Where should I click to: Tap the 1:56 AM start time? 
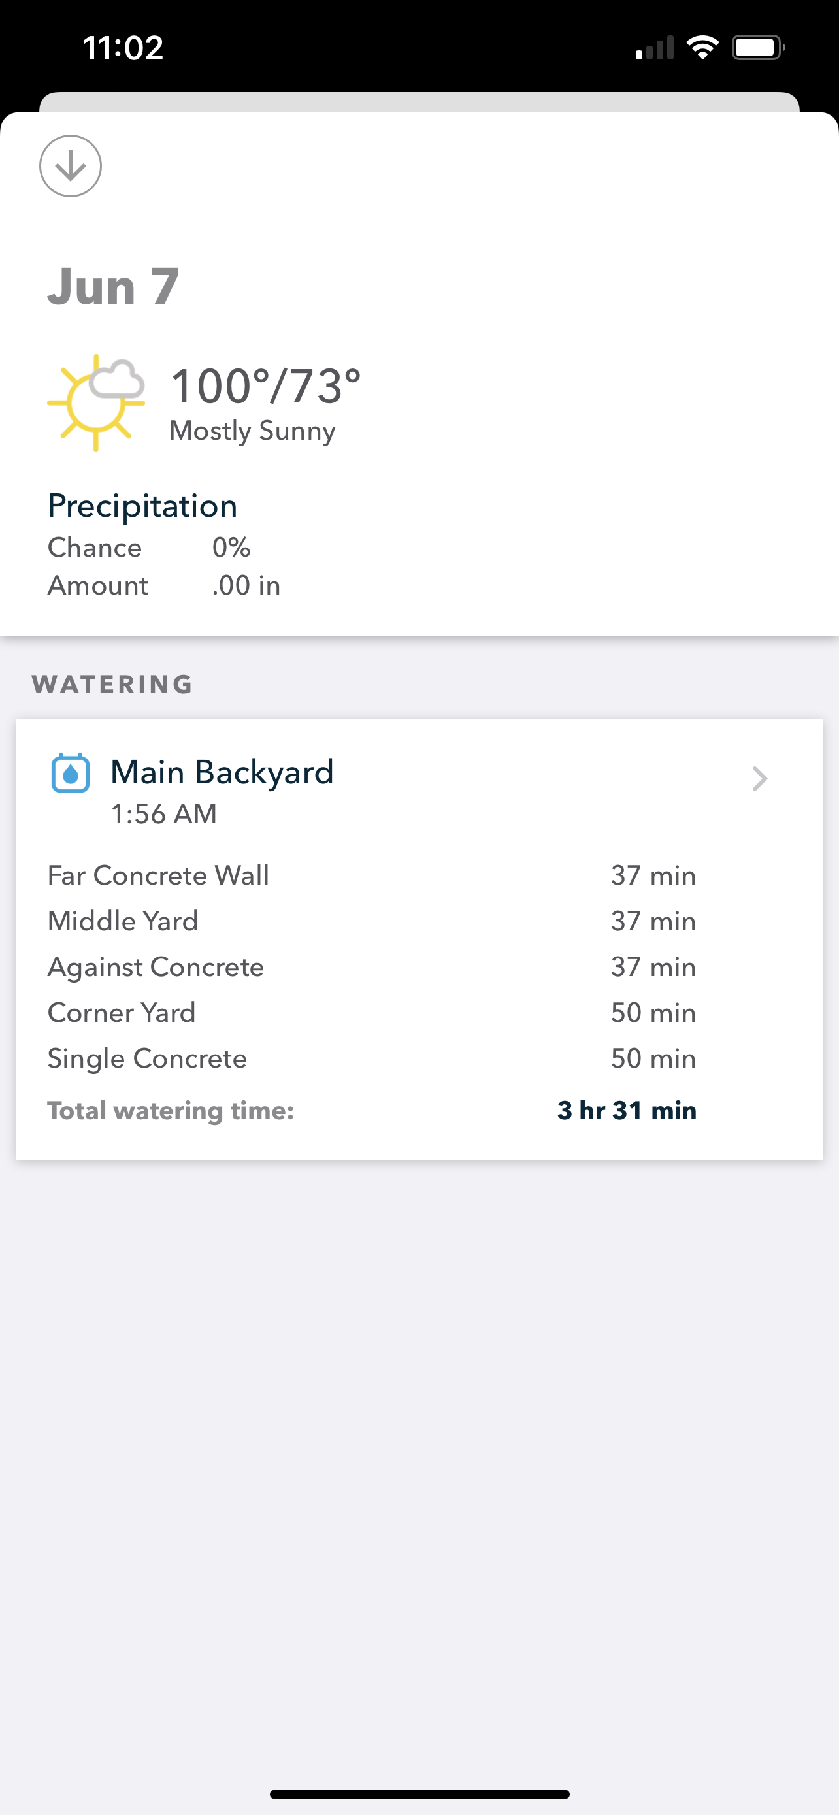pyautogui.click(x=164, y=815)
